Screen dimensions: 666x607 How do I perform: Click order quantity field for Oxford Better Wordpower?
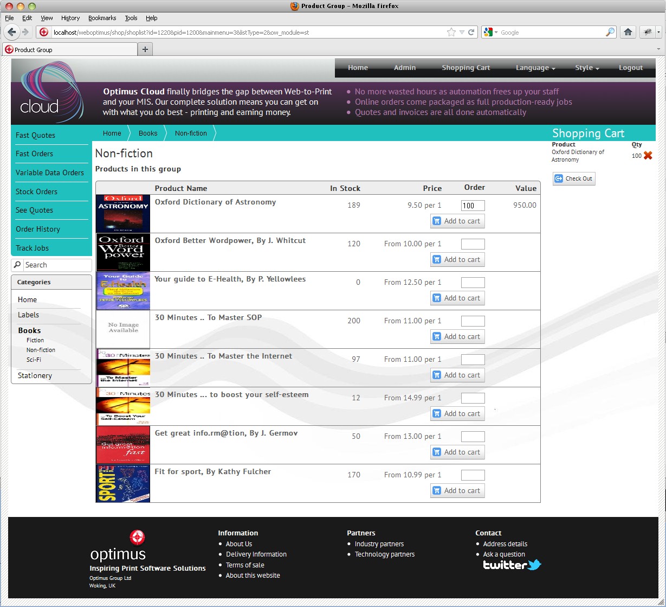pyautogui.click(x=473, y=244)
